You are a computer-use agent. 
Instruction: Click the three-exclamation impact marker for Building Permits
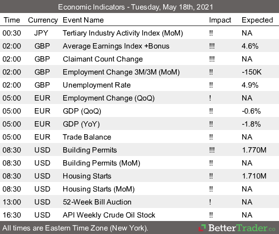(x=213, y=150)
